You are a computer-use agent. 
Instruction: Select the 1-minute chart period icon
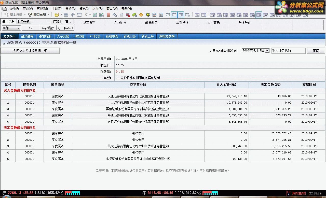(x=212, y=15)
